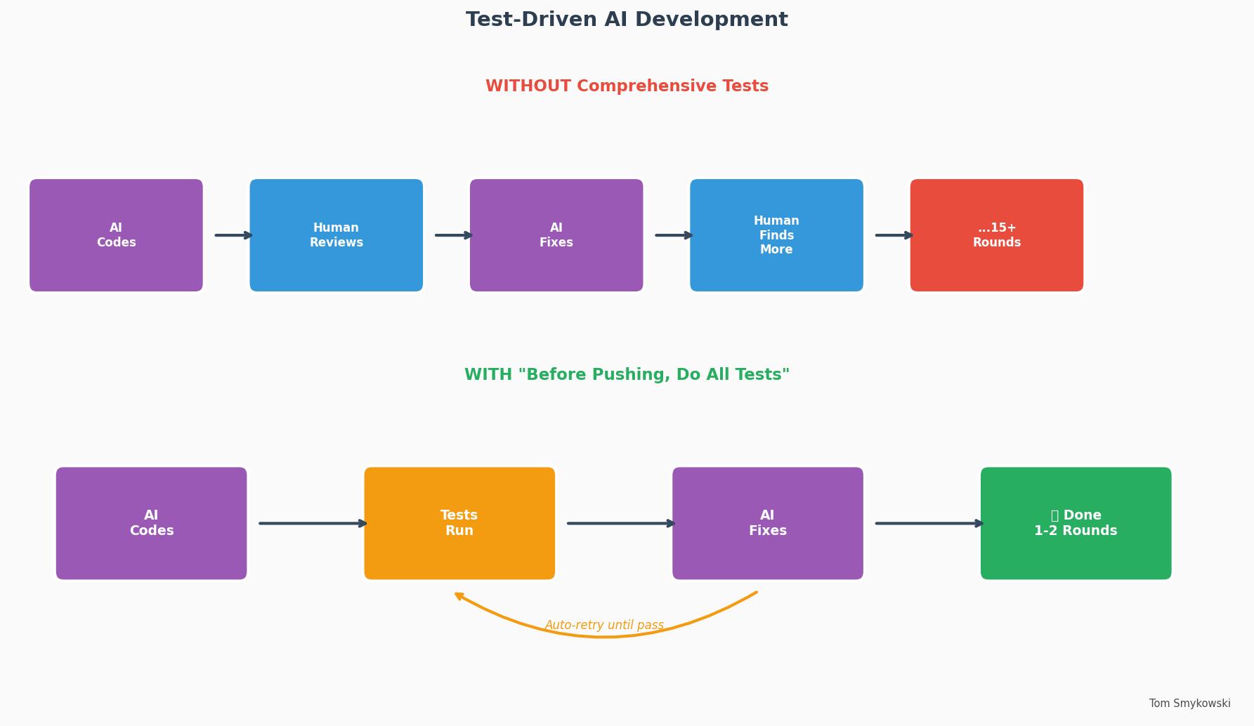Screen dimensions: 1254x726
Task: Select the blue 'Human Reviews' box
Action: click(x=337, y=235)
